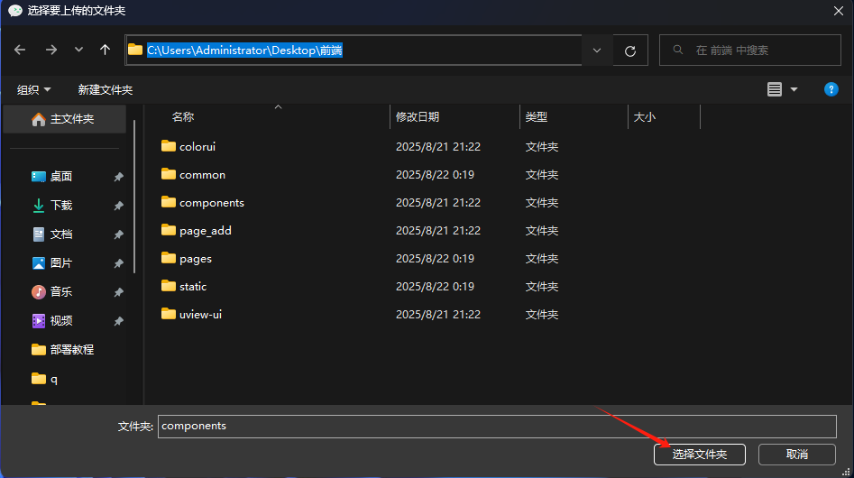Refresh the current folder view
Image resolution: width=854 pixels, height=478 pixels.
630,51
